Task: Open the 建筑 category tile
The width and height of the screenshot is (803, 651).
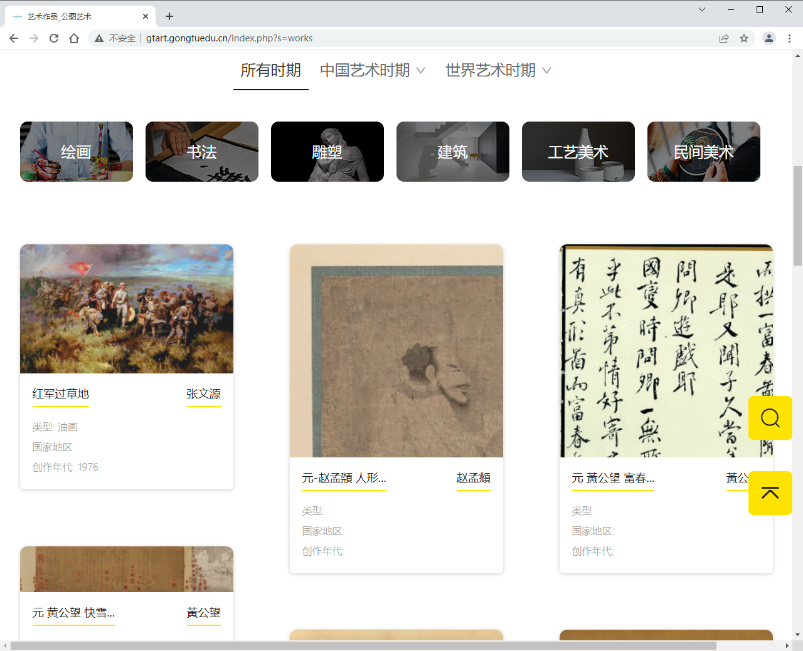Action: pos(453,152)
